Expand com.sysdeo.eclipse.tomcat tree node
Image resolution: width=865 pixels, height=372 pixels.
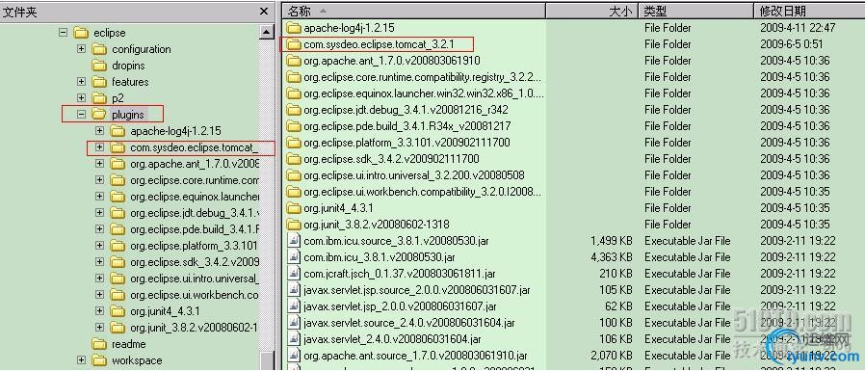(100, 147)
